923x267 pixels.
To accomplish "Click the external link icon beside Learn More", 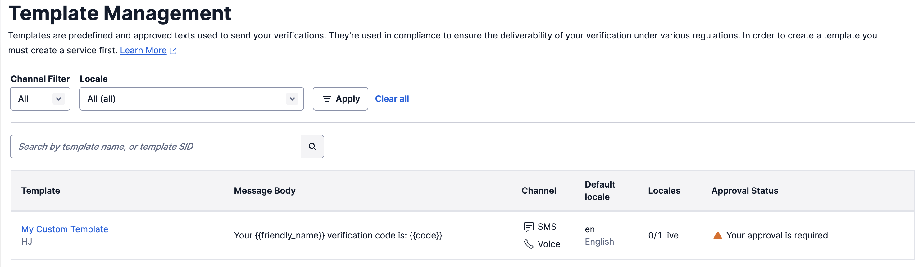I will pos(173,51).
